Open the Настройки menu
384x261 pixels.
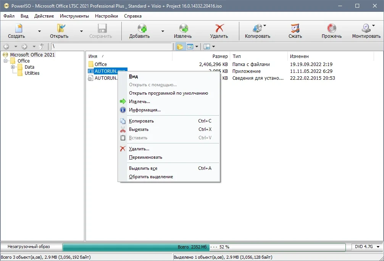106,16
